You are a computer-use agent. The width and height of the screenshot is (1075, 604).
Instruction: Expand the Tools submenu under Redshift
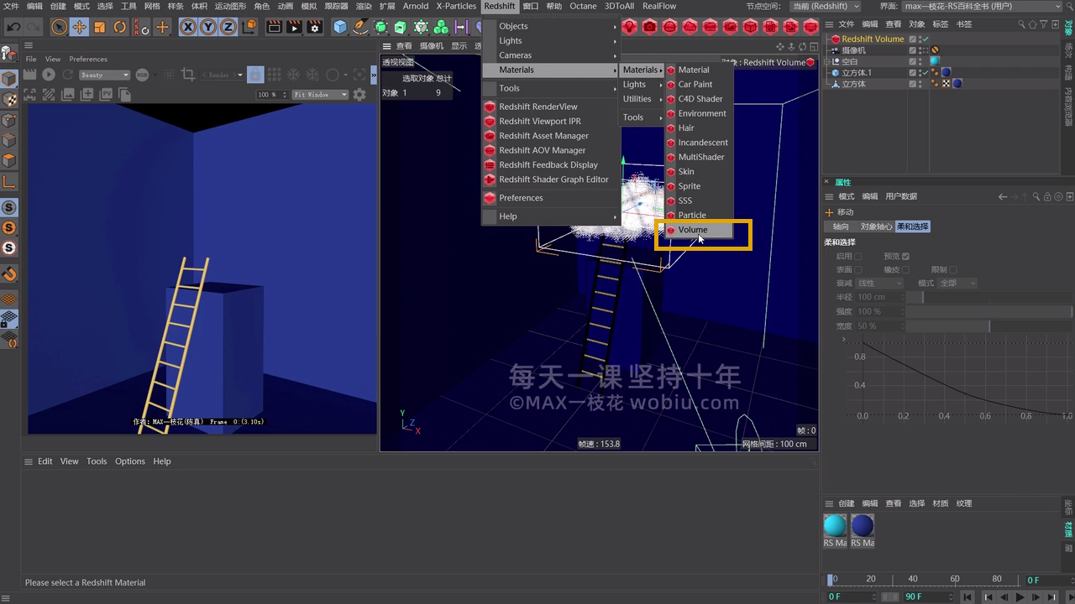(x=551, y=88)
